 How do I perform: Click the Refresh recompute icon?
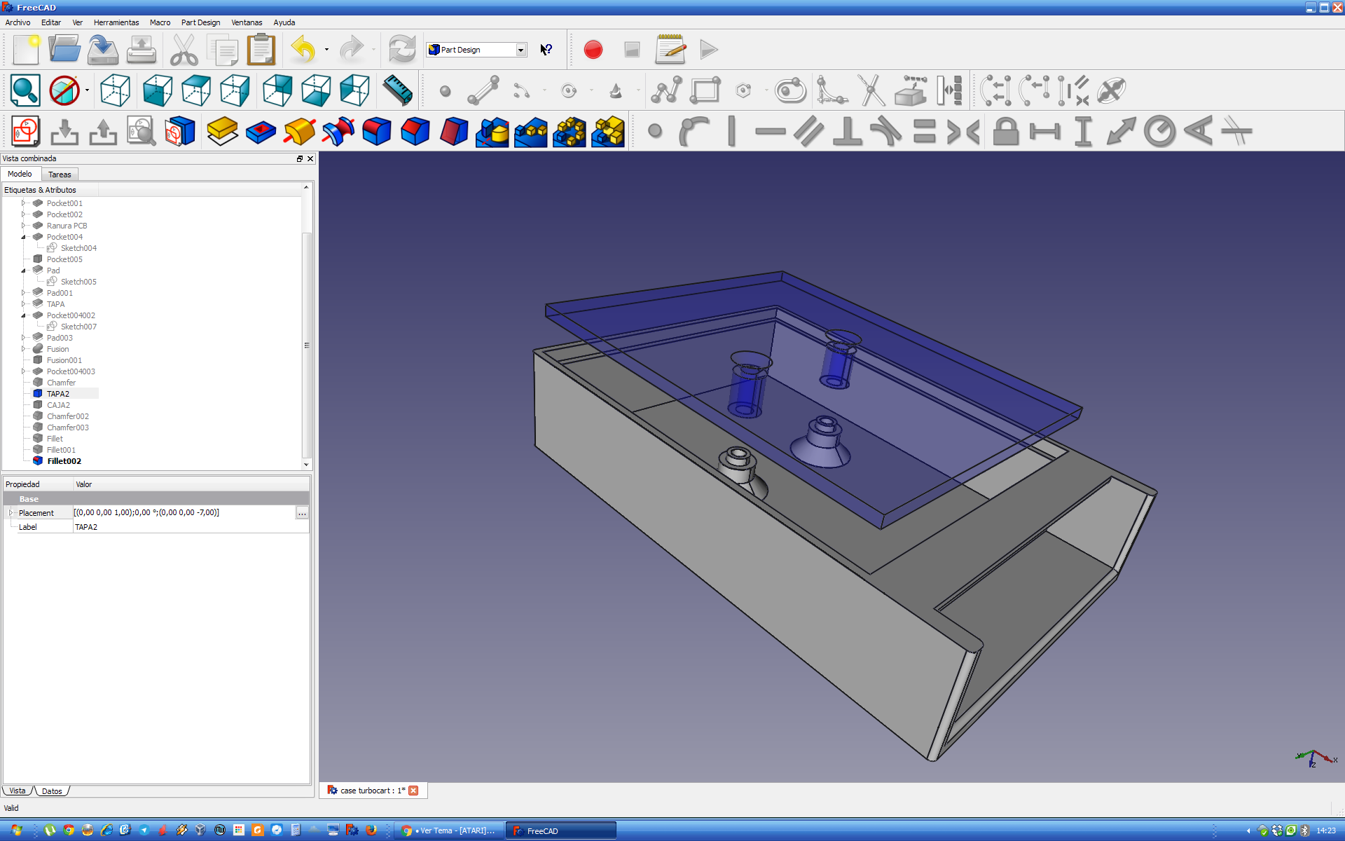(402, 50)
